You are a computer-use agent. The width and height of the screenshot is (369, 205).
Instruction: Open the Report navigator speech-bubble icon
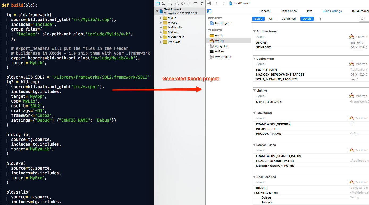[202, 3]
